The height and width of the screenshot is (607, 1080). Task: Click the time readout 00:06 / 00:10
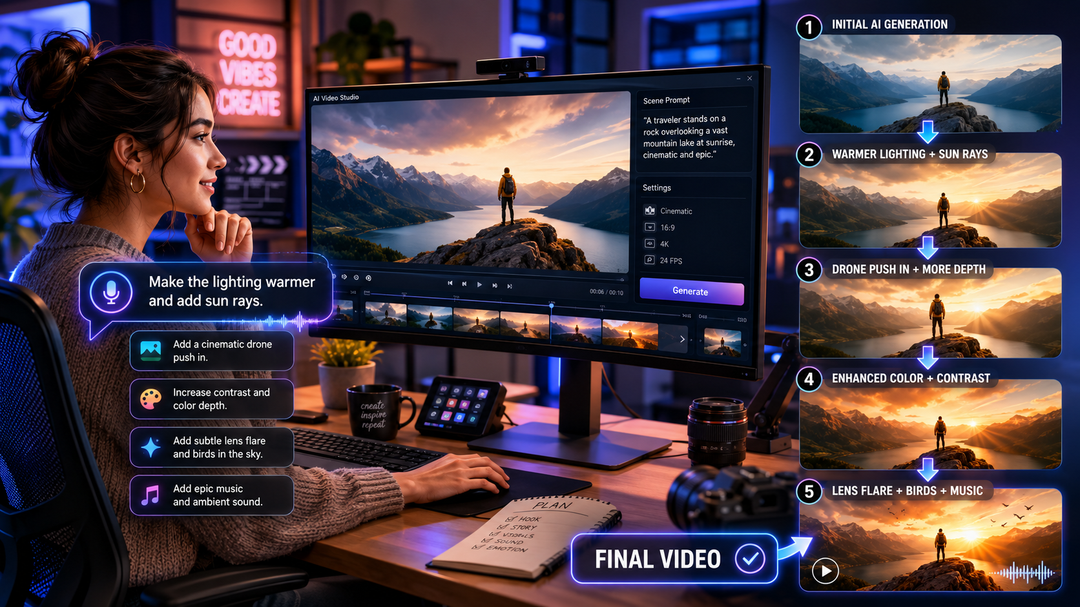tap(607, 292)
